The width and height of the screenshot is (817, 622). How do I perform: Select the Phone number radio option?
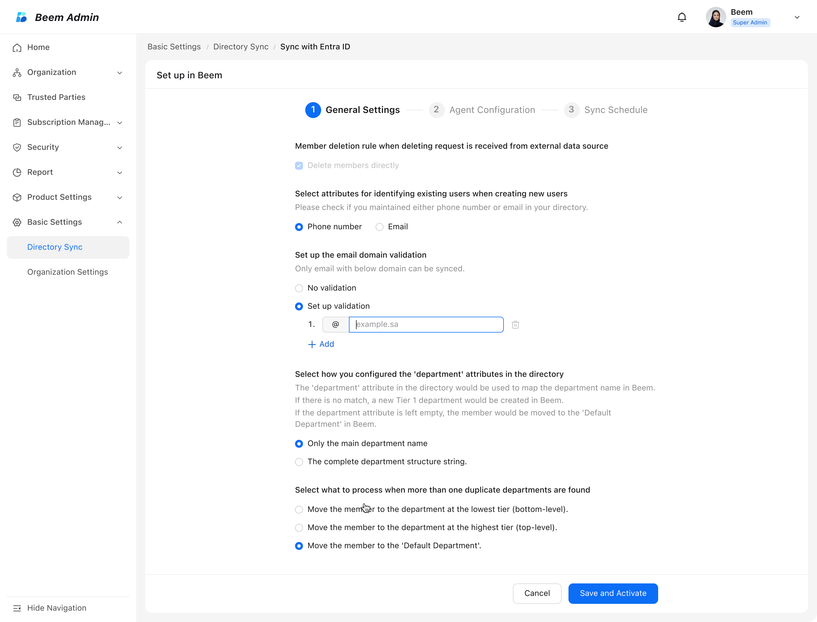tap(299, 227)
